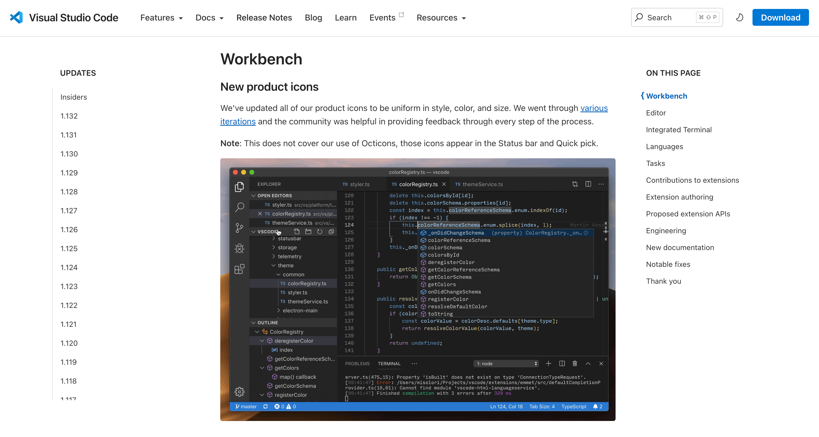Open the Docs dropdown menu
Image resolution: width=819 pixels, height=437 pixels.
(x=209, y=18)
